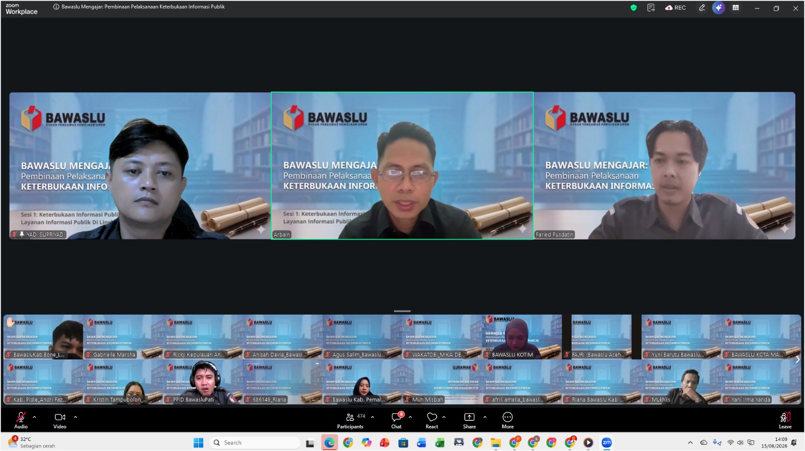Expand the audio options arrow beside Audio

pos(35,417)
